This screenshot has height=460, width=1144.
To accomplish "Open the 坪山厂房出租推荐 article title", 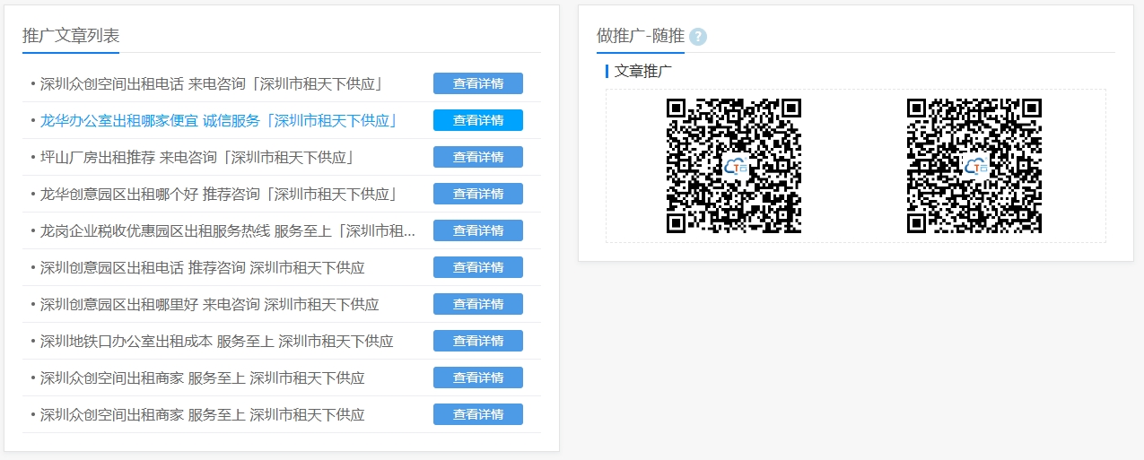I will click(197, 157).
